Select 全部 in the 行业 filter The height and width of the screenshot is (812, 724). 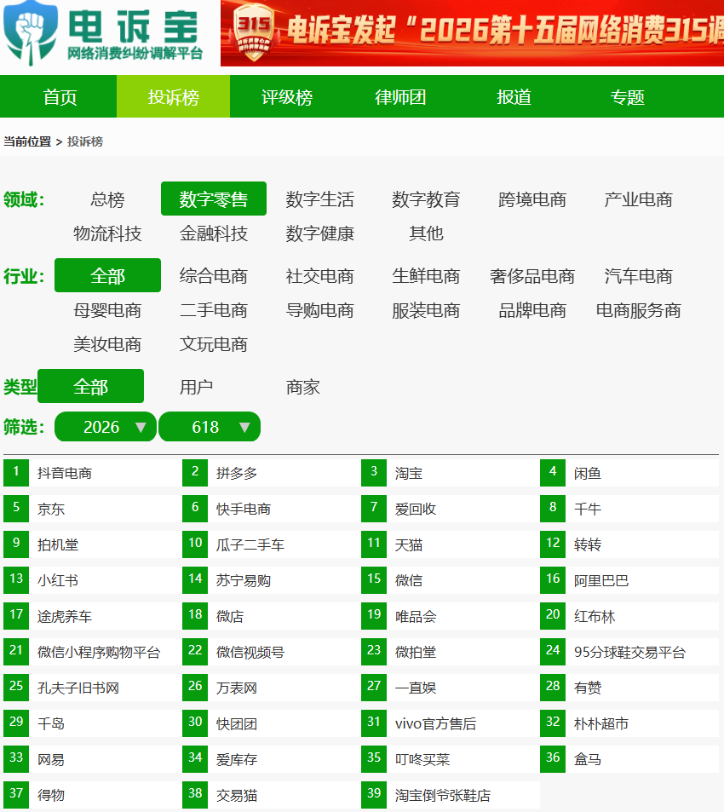pos(107,275)
